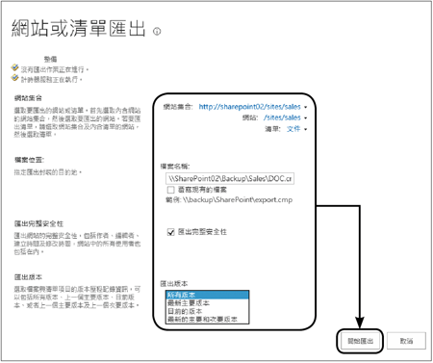Click the 匯出版本 label above the list
This screenshot has height=363, width=433.
click(174, 284)
